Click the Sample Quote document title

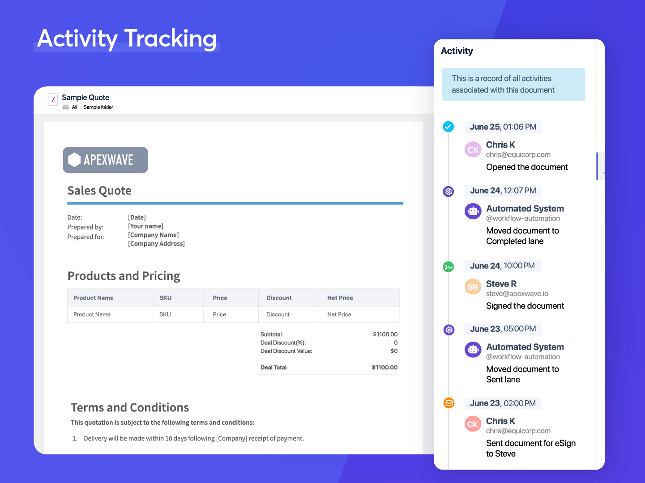point(85,97)
